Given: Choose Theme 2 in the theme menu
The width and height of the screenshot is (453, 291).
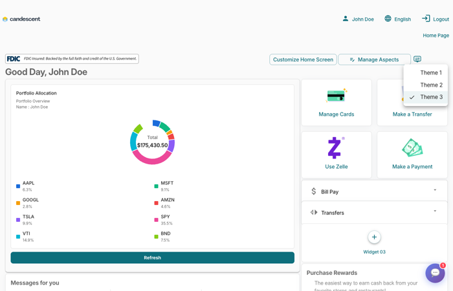Looking at the screenshot, I should (x=431, y=85).
